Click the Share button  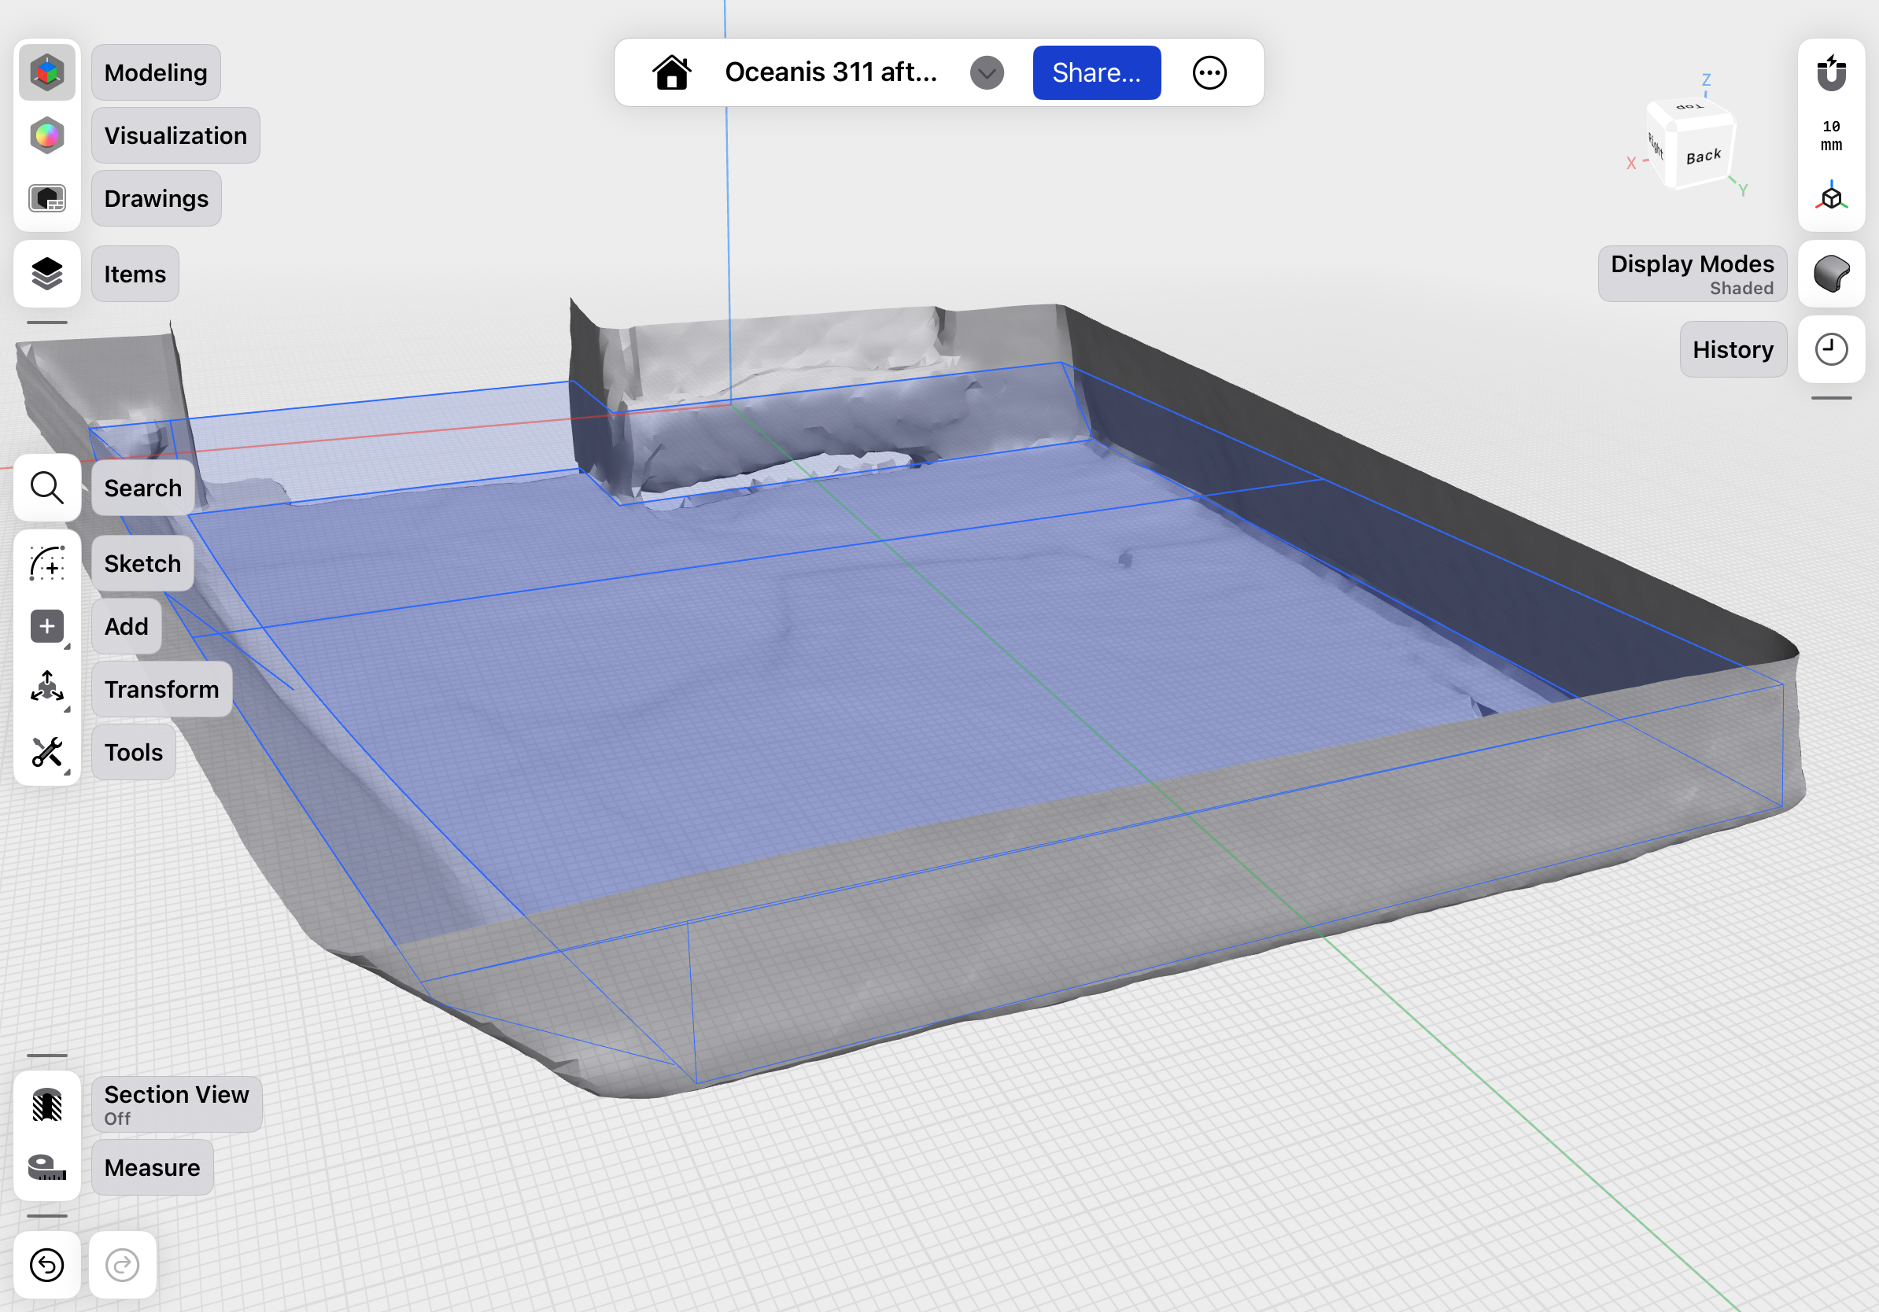1096,72
